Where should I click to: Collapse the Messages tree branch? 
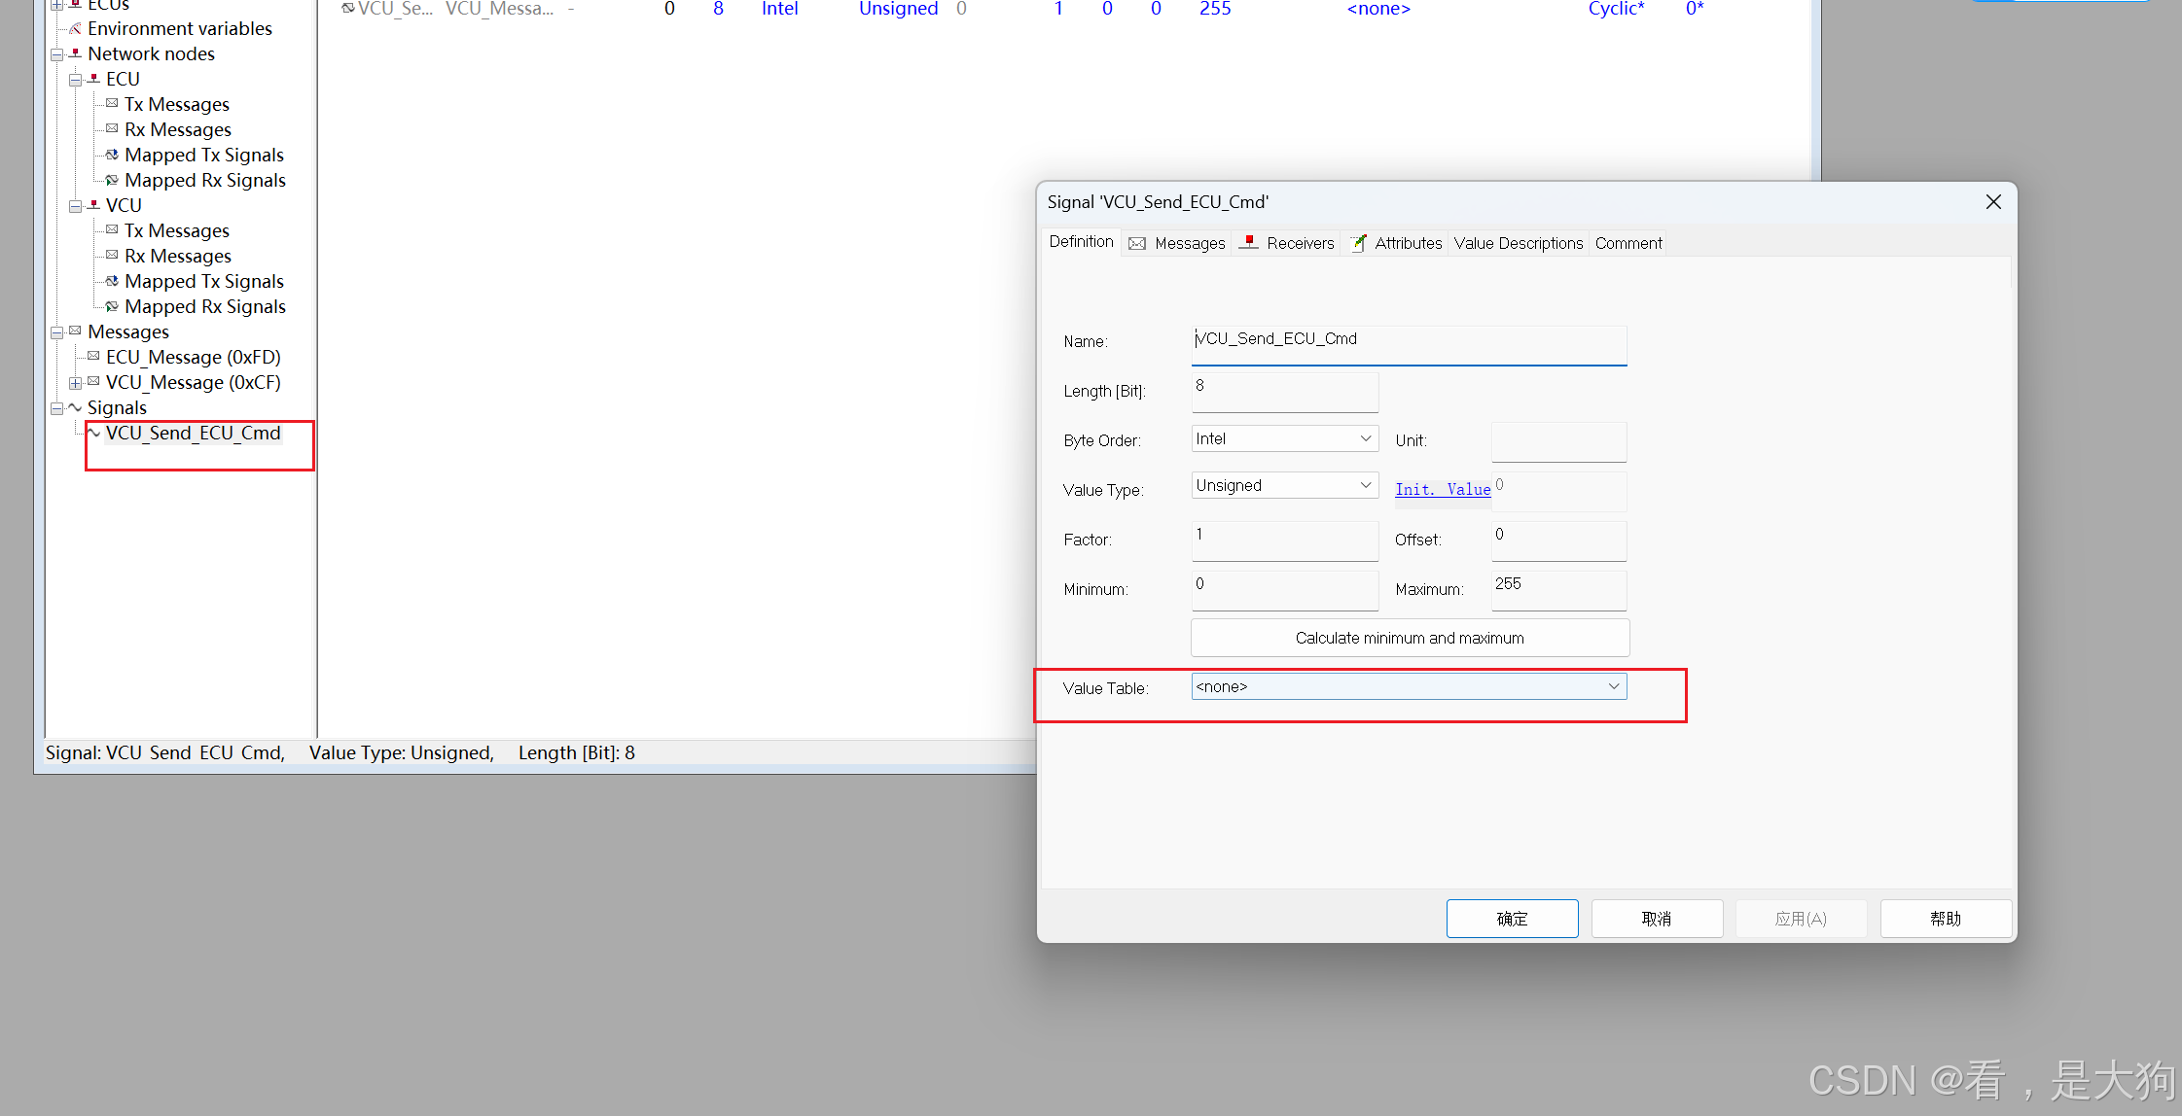(56, 332)
